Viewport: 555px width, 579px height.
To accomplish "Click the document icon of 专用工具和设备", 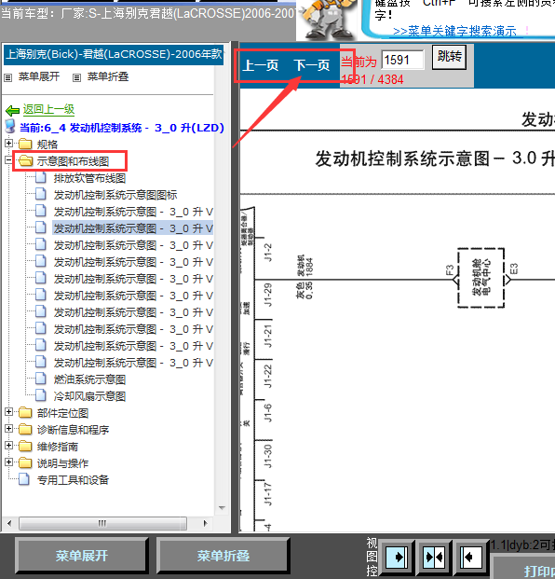I will click(24, 479).
